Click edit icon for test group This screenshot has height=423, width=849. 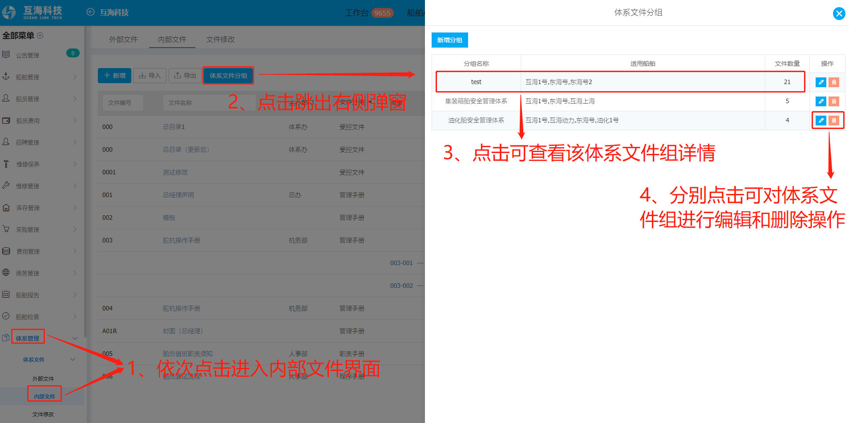tap(821, 82)
